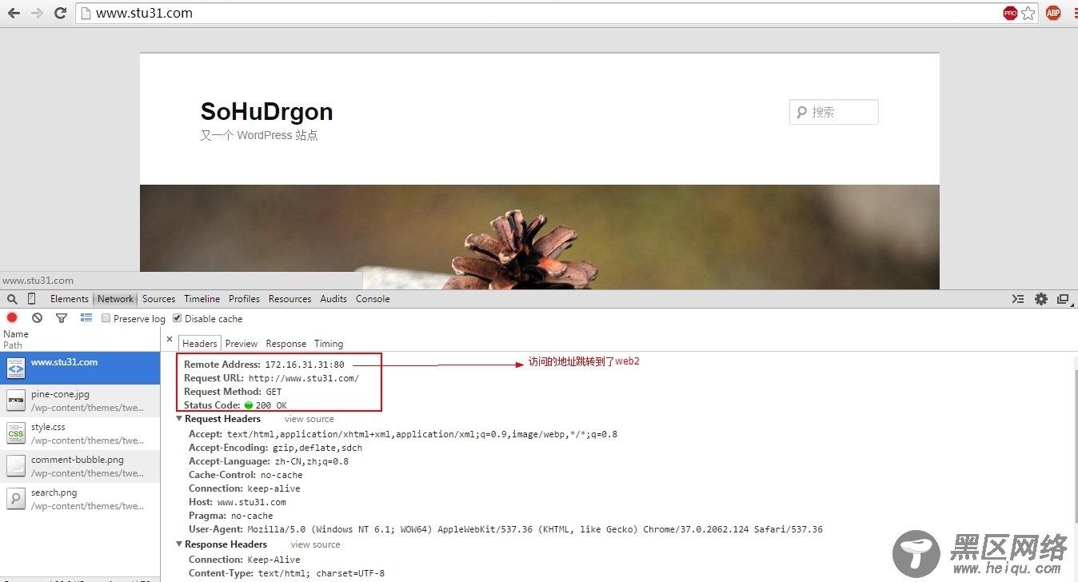
Task: Click the DevTools dock side icon
Action: click(1063, 299)
